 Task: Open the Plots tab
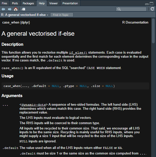tap(15, 3)
